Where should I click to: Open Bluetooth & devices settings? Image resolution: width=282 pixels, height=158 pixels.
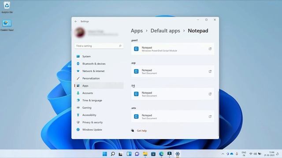pos(99,64)
